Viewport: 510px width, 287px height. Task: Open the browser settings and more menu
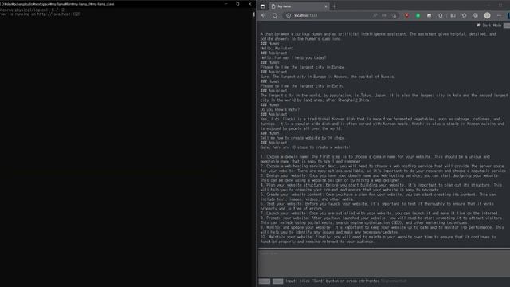[500, 15]
